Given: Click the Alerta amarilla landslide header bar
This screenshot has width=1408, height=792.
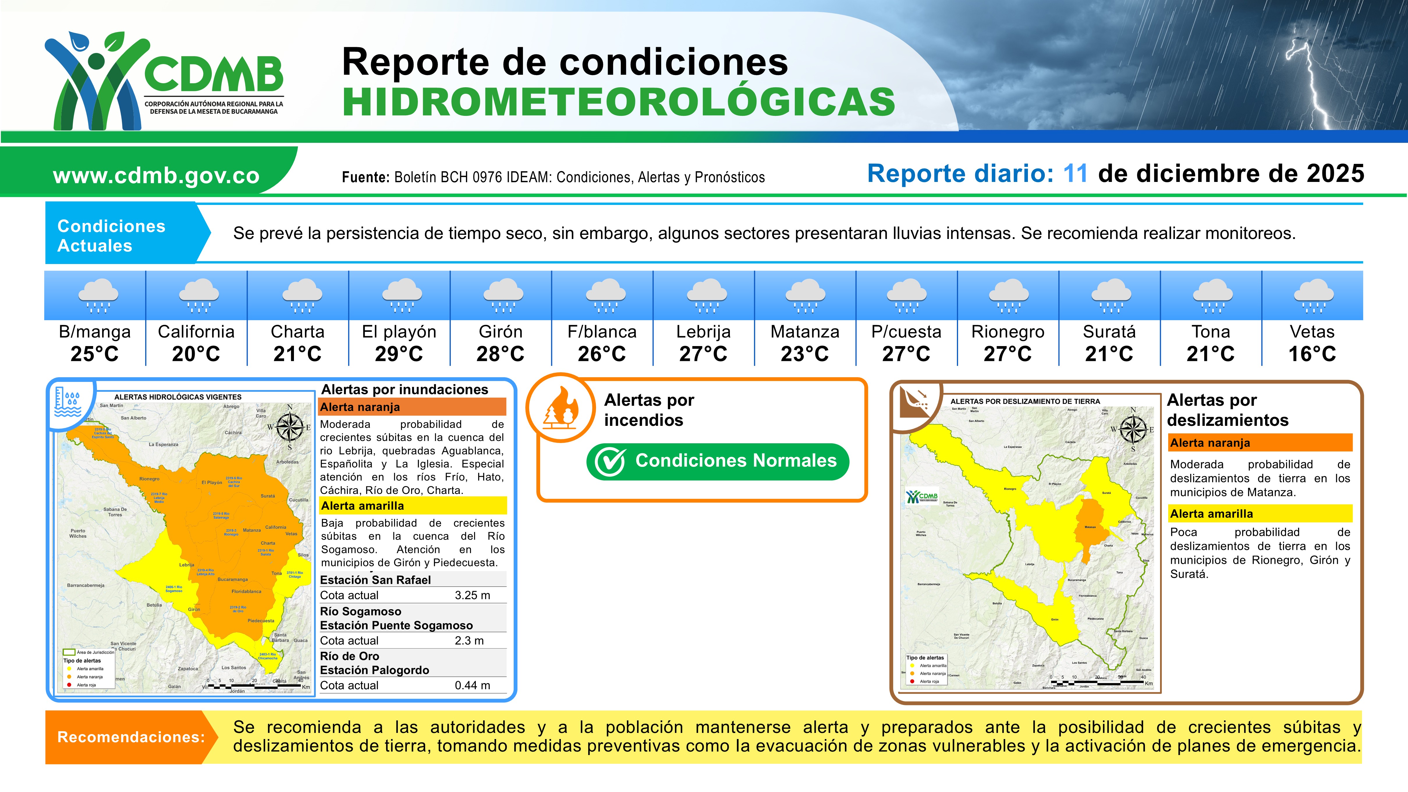Looking at the screenshot, I should click(x=1260, y=514).
